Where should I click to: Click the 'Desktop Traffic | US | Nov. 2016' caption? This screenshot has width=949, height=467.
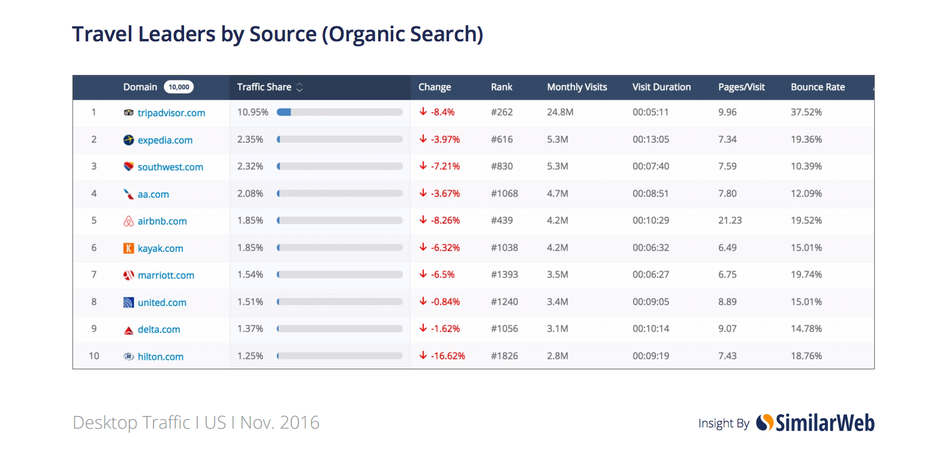point(196,423)
